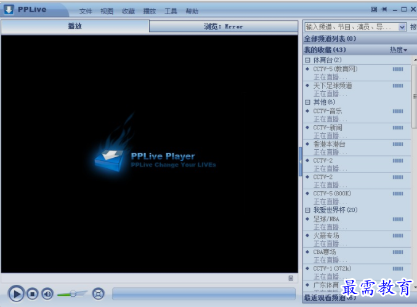Screen dimensions: 417x307
Task: Toggle fullscreen with the fullscreen button
Action: [x=98, y=294]
